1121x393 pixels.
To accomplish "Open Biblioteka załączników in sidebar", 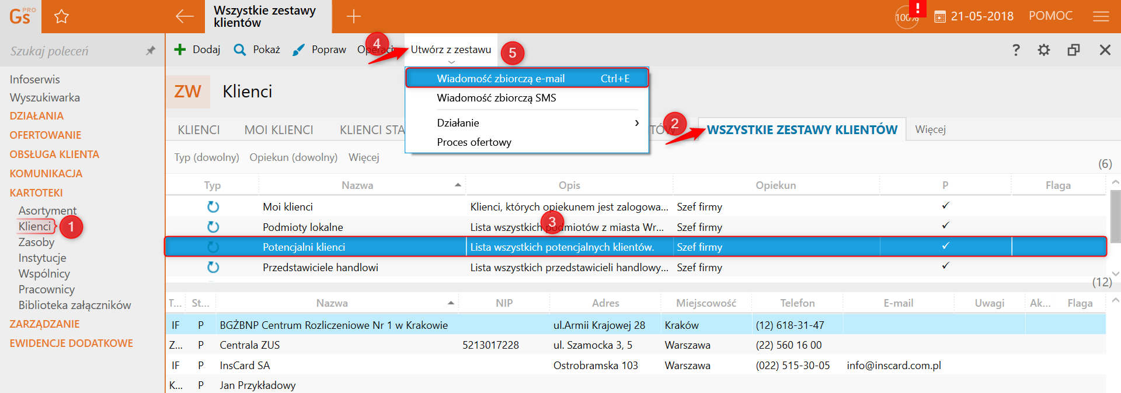I will pyautogui.click(x=74, y=305).
